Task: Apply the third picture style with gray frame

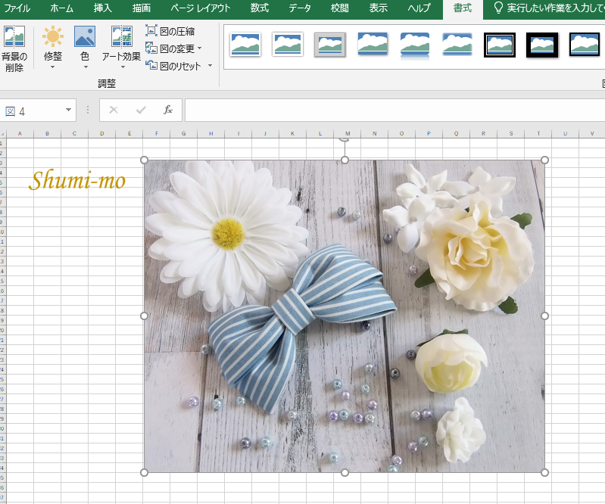Action: [x=330, y=45]
